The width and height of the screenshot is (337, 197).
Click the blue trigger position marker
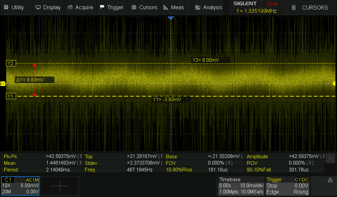coord(170,18)
